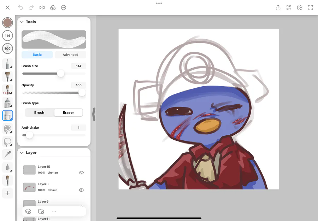Open the brush stroke preview
The image size is (318, 221).
54,39
